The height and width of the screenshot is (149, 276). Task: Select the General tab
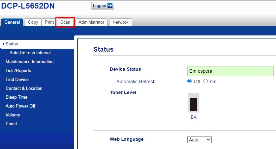(x=12, y=22)
